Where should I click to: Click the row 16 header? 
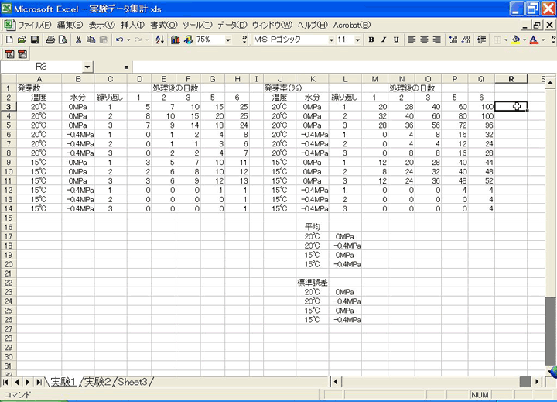[x=8, y=218]
